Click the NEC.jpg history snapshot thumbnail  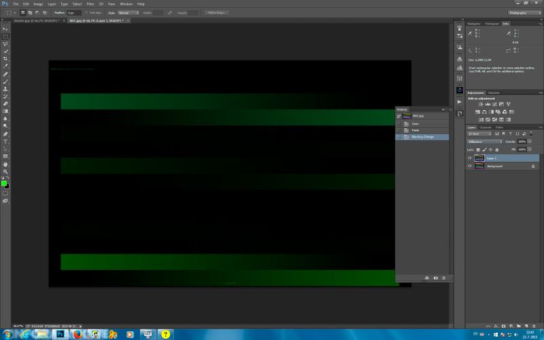[407, 116]
